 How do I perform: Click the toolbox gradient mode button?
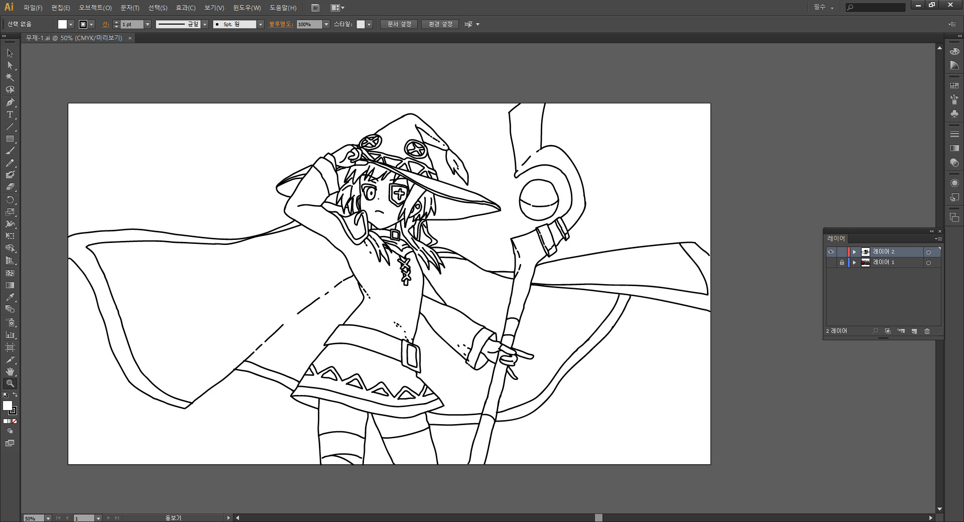[10, 421]
